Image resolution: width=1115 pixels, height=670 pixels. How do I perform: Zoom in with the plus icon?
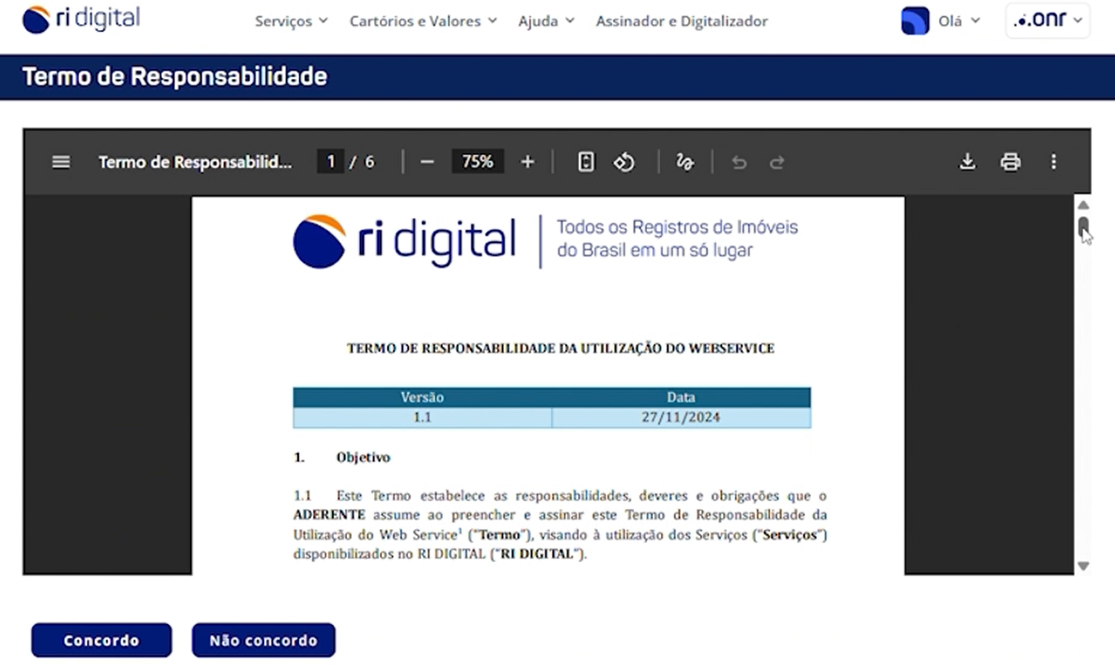[x=526, y=162]
